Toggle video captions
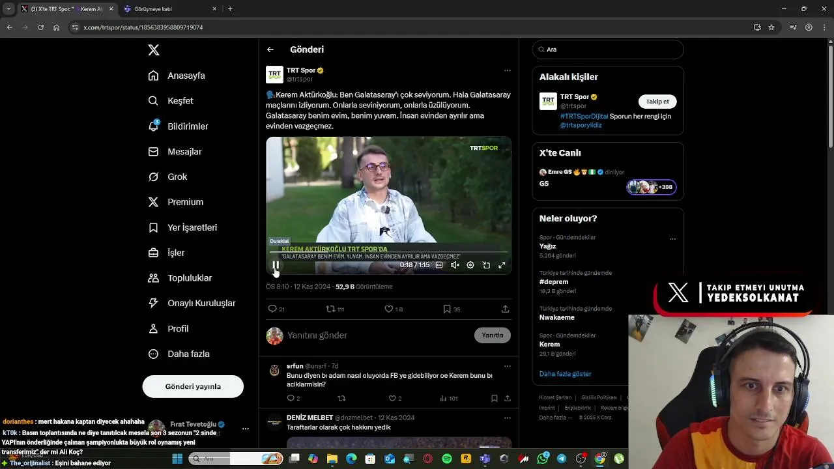The height and width of the screenshot is (469, 834). (439, 265)
